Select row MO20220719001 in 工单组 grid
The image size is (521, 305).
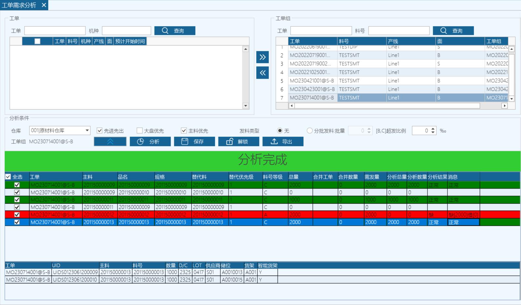pyautogui.click(x=392, y=55)
